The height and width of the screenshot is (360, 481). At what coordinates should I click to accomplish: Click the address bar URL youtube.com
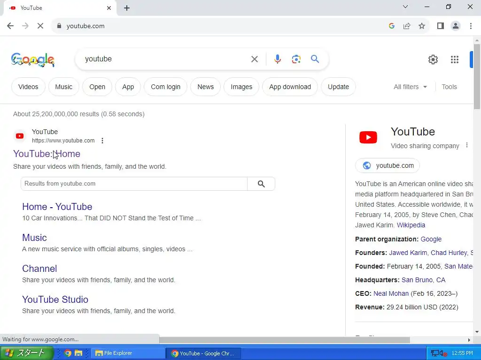(x=85, y=26)
